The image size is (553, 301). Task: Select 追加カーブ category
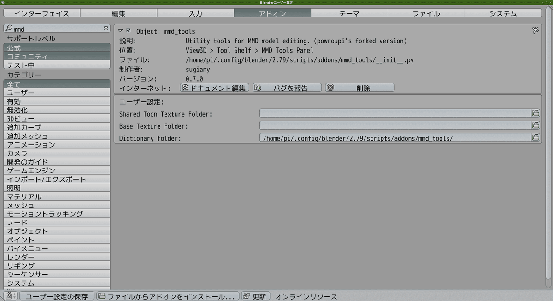[57, 127]
